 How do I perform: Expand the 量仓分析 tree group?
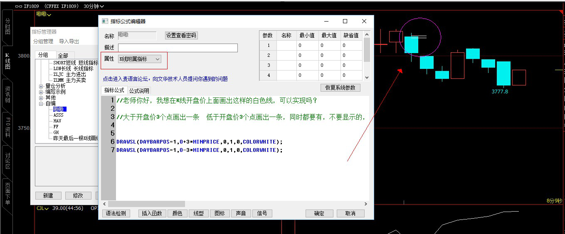tap(41, 86)
